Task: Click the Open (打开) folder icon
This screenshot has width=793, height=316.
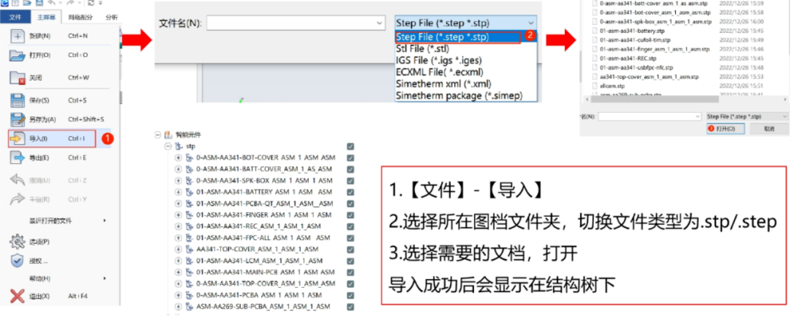Action: coord(17,56)
